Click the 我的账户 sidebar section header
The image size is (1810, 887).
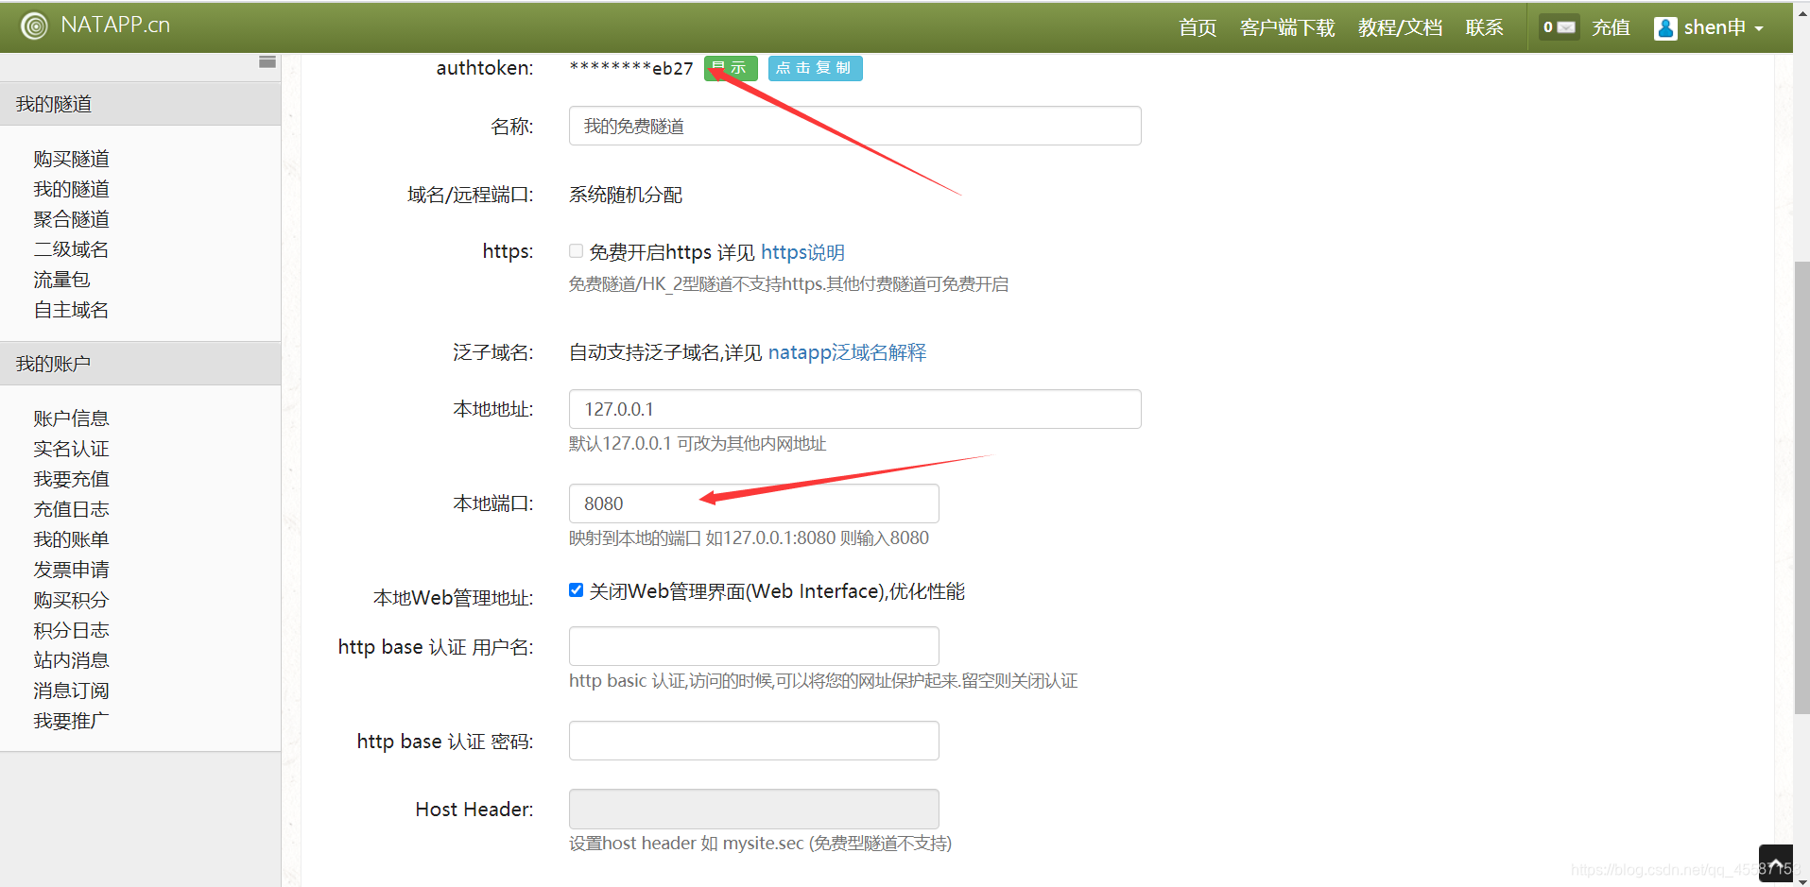point(140,364)
